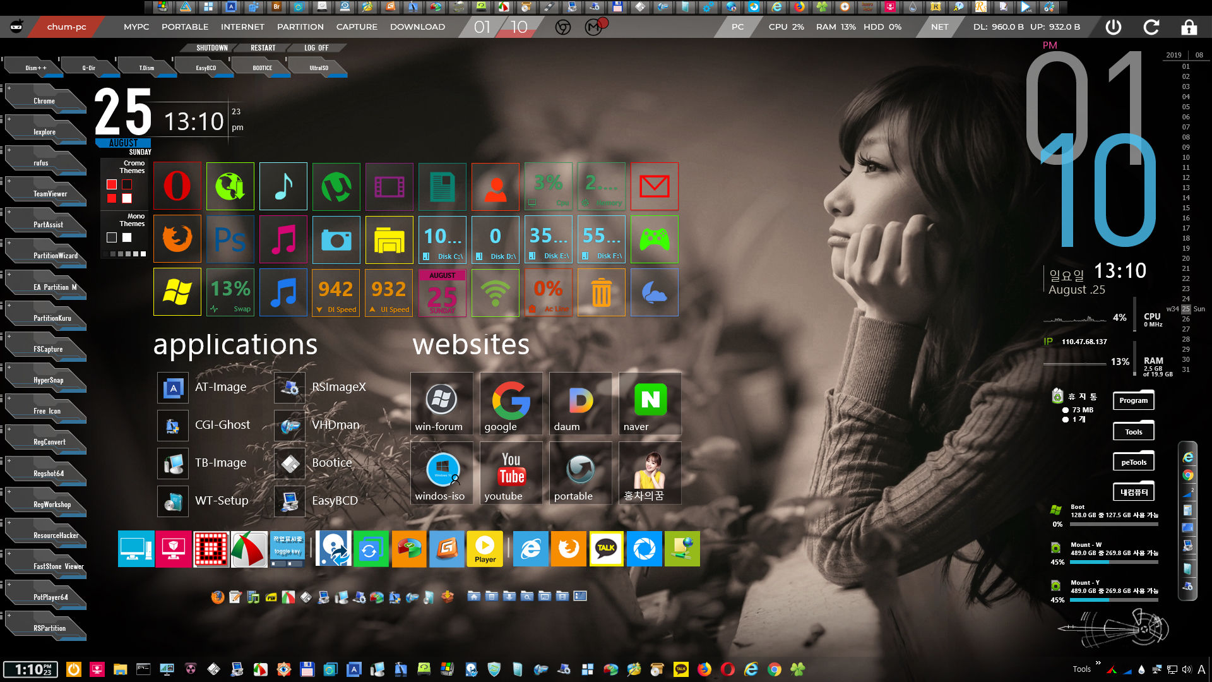
Task: Select the white Cromo theme swatch
Action: pyautogui.click(x=127, y=198)
